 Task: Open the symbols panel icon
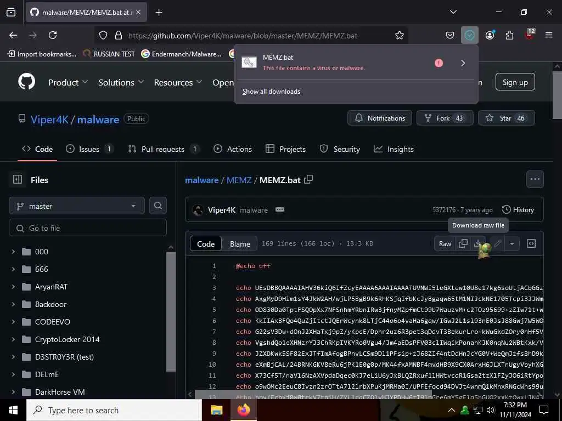click(531, 244)
